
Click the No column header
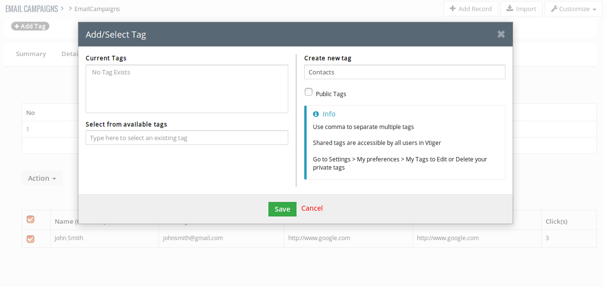click(30, 113)
